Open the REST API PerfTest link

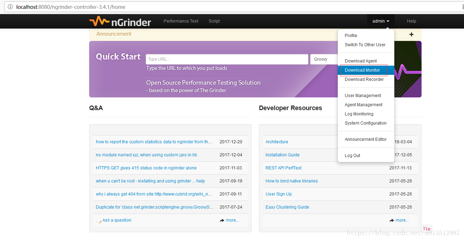284,168
